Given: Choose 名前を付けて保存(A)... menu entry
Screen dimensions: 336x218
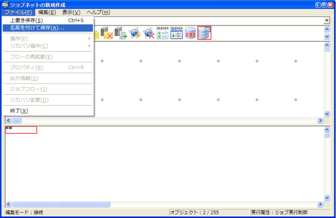Looking at the screenshot, I should pyautogui.click(x=48, y=28).
